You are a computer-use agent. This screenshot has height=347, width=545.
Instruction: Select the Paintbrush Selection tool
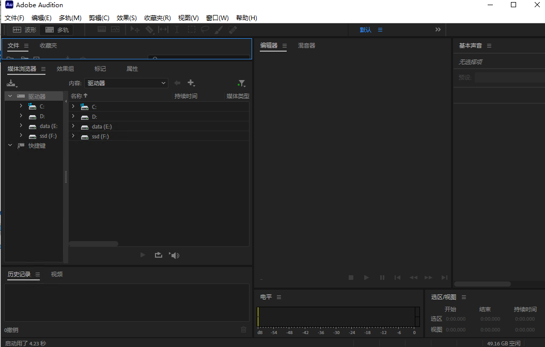click(219, 29)
